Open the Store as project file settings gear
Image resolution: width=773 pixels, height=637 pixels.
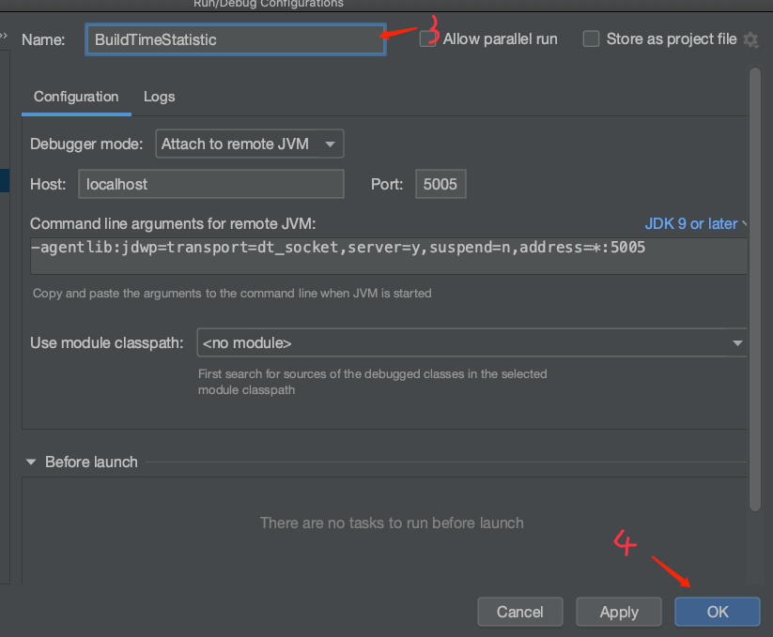(750, 39)
